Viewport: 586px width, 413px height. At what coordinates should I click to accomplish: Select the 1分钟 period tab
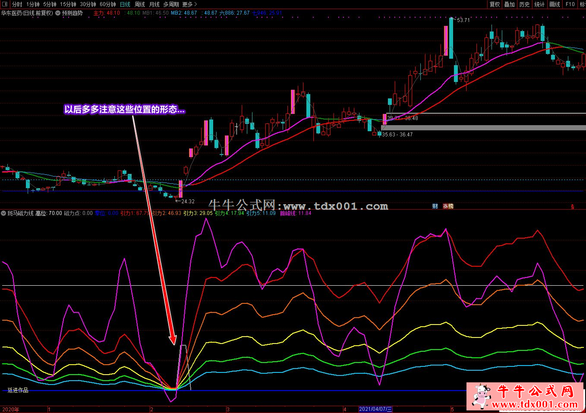click(33, 4)
